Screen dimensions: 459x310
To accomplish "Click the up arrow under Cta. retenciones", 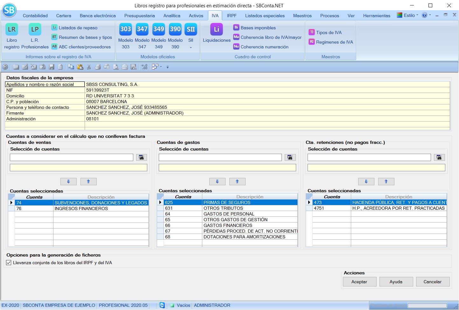I will (386, 181).
